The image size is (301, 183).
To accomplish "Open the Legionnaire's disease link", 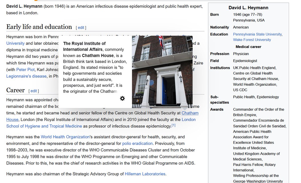I will [26, 76].
